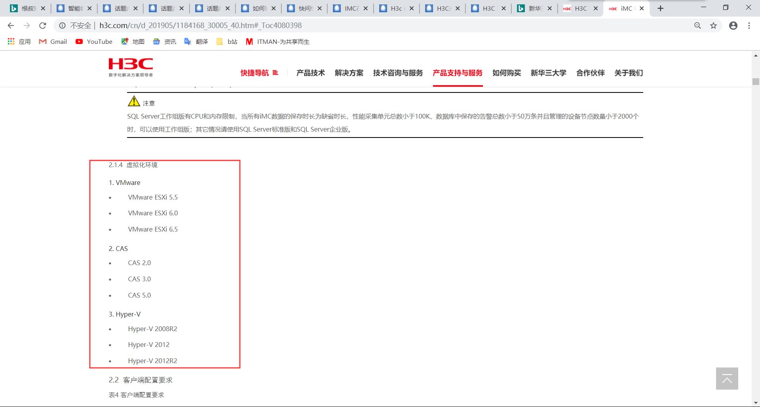The image size is (760, 407).
Task: Click the text CAS 5.0
Action: coord(139,295)
